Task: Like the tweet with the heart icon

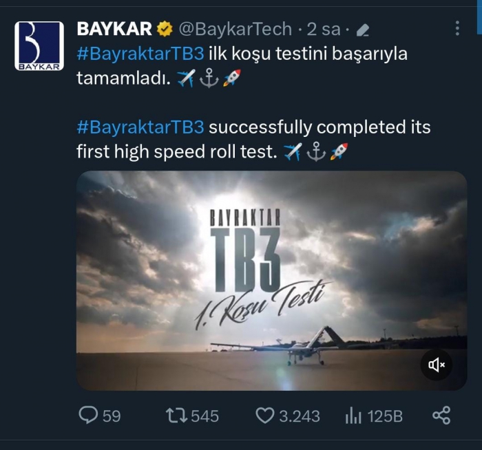Action: (265, 415)
